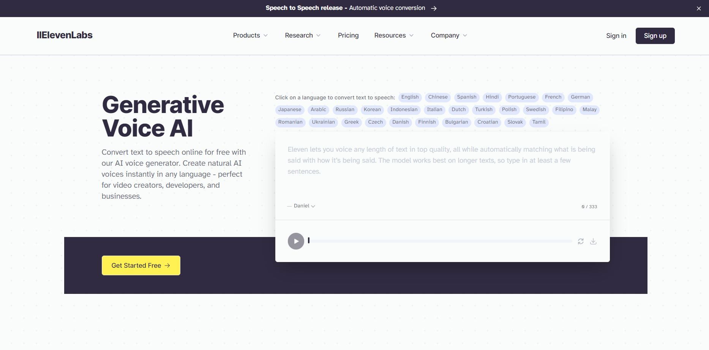Click the audio progress bar

[x=440, y=241]
